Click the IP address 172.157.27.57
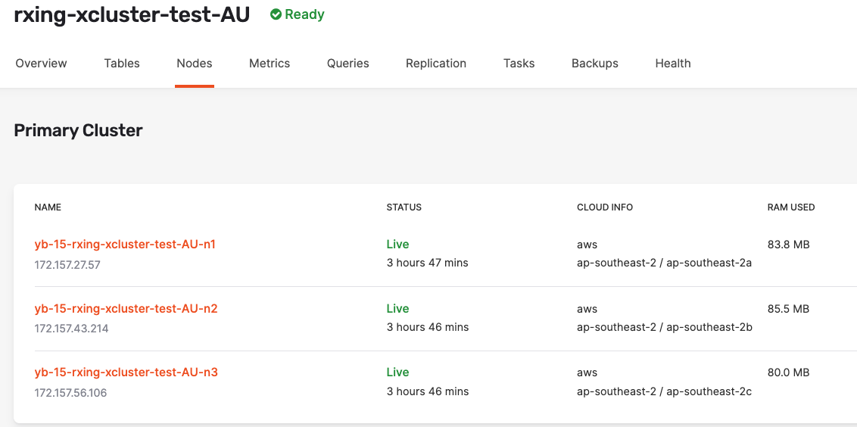Viewport: 857px width, 427px height. (67, 265)
